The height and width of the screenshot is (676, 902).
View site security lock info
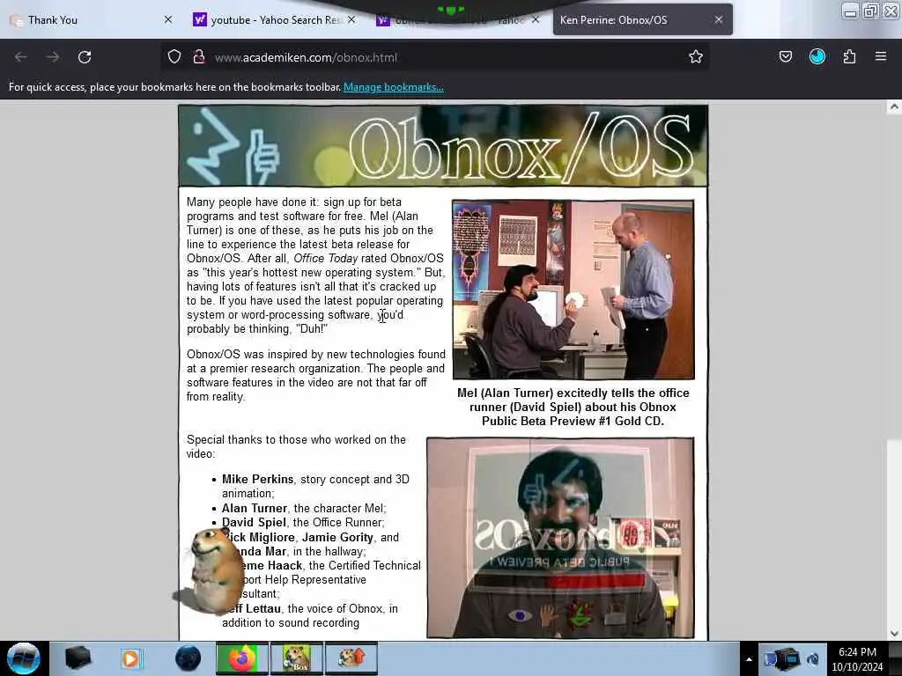click(x=199, y=56)
